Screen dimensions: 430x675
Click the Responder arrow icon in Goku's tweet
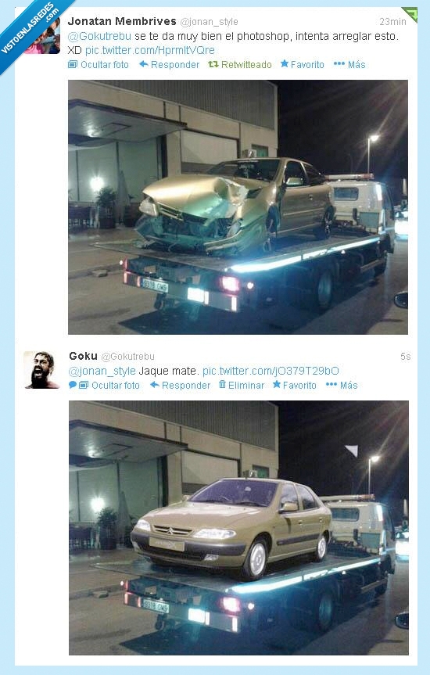coord(155,385)
